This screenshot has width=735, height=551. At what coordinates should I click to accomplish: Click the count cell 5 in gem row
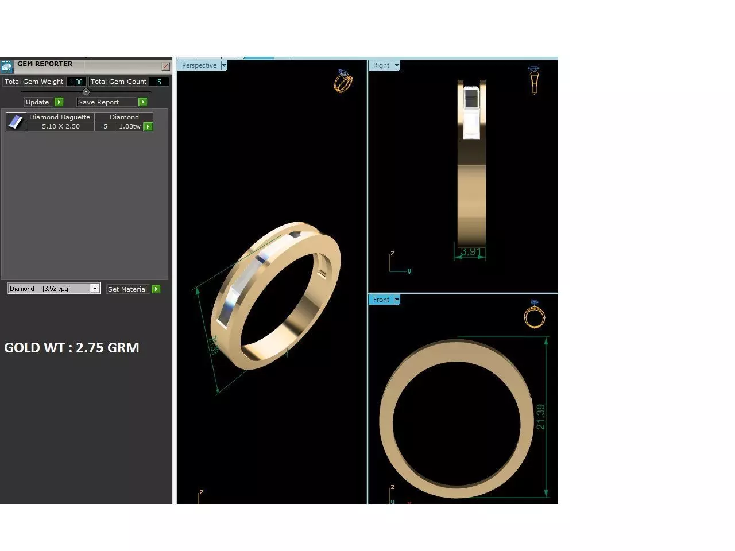tap(105, 126)
